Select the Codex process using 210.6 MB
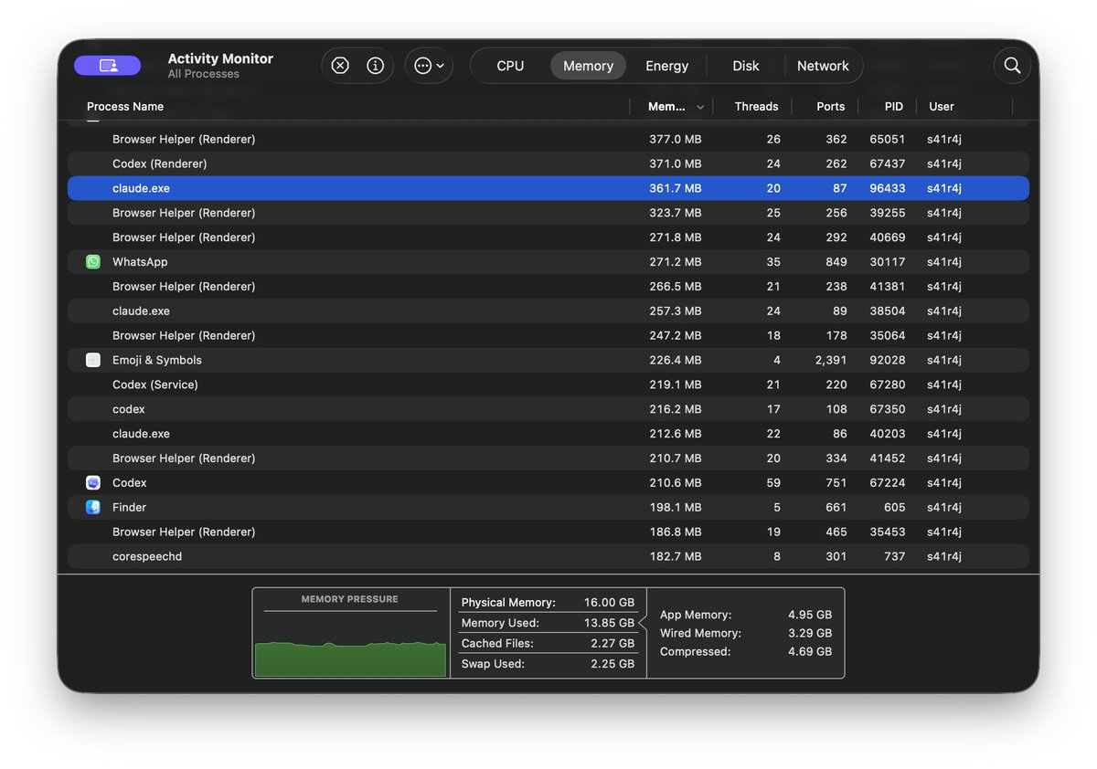The width and height of the screenshot is (1097, 769). [x=548, y=482]
